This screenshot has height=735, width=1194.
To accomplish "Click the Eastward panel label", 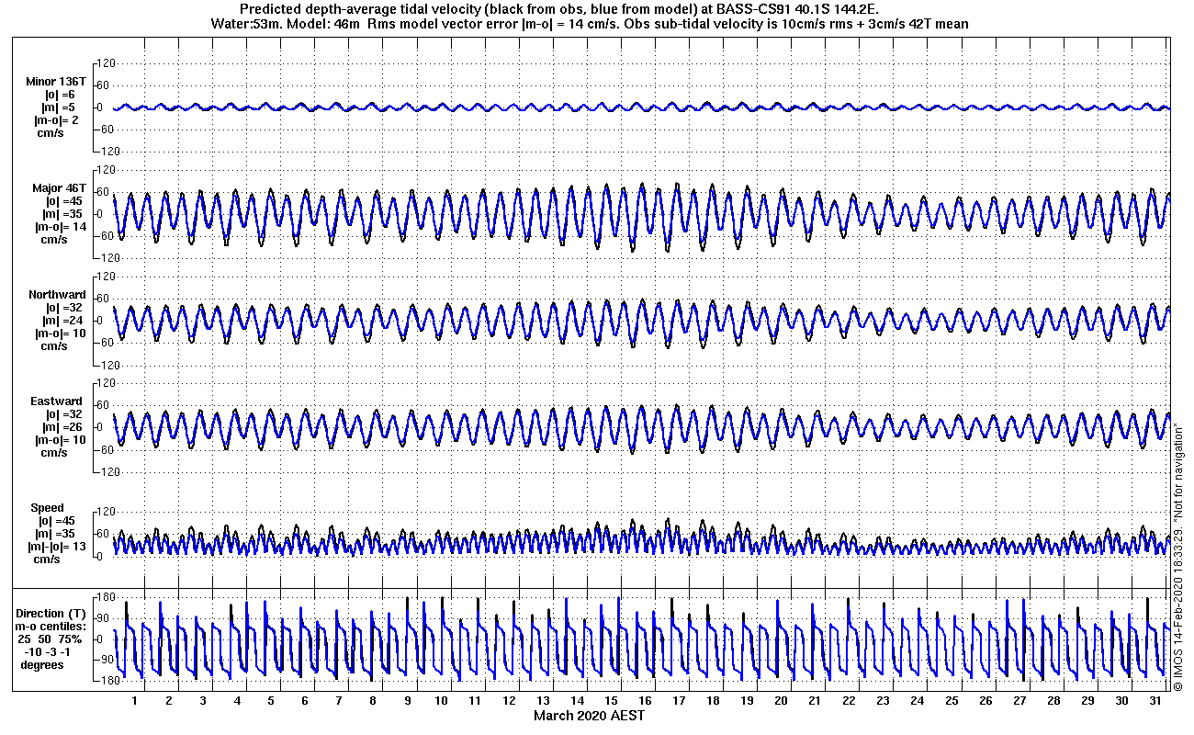I will 57,401.
